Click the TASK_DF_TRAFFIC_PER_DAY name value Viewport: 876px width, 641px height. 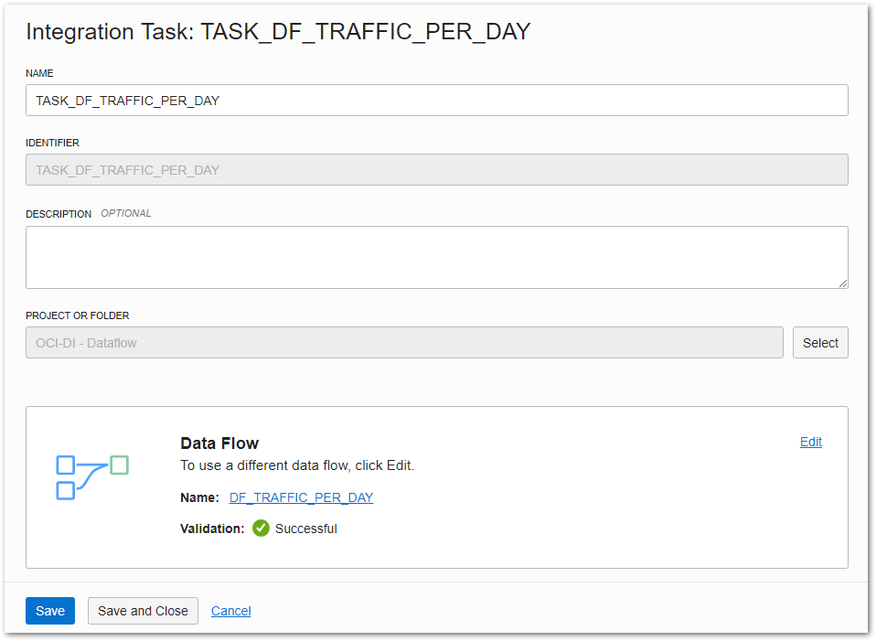(x=127, y=100)
